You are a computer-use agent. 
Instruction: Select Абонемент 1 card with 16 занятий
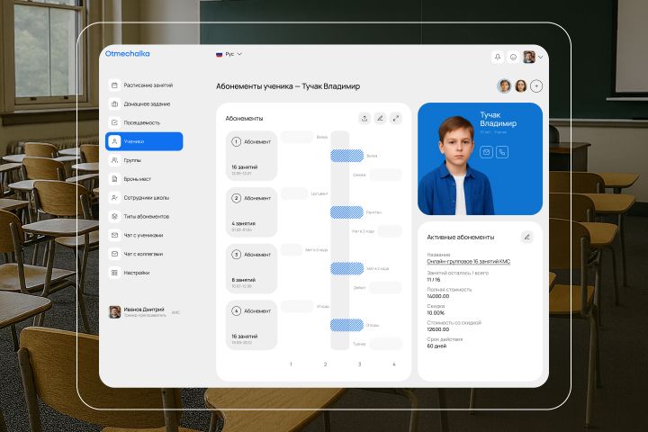pos(251,156)
